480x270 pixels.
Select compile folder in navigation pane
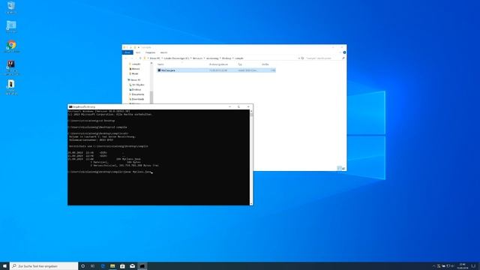136,64
